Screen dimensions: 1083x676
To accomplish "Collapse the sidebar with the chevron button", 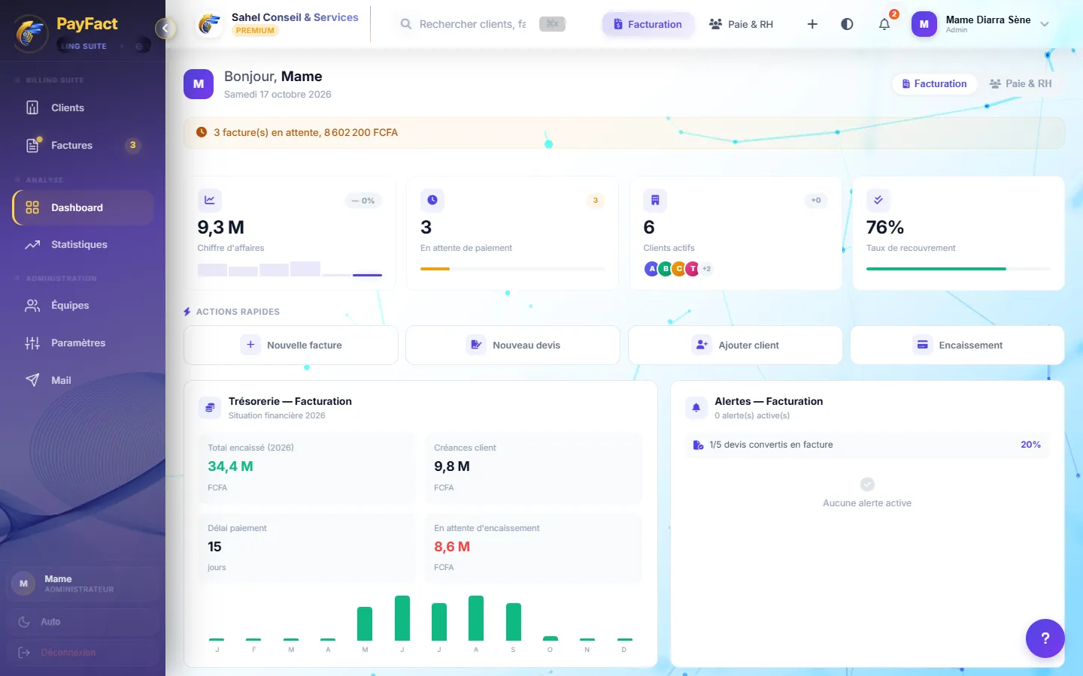I will (165, 29).
